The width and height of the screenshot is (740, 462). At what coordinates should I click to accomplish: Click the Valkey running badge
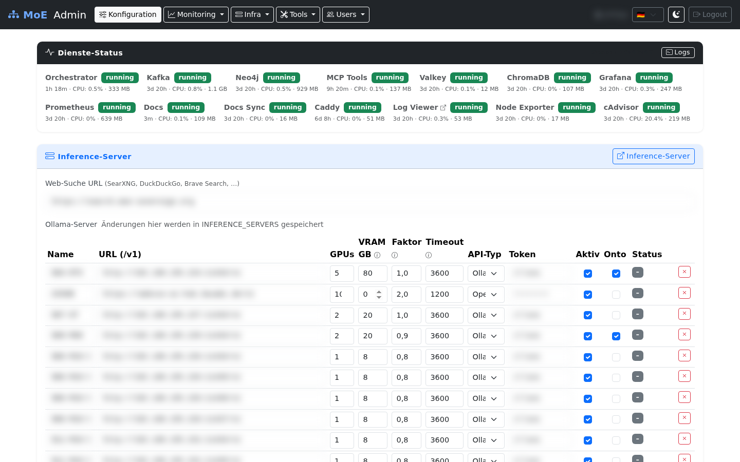pos(469,78)
